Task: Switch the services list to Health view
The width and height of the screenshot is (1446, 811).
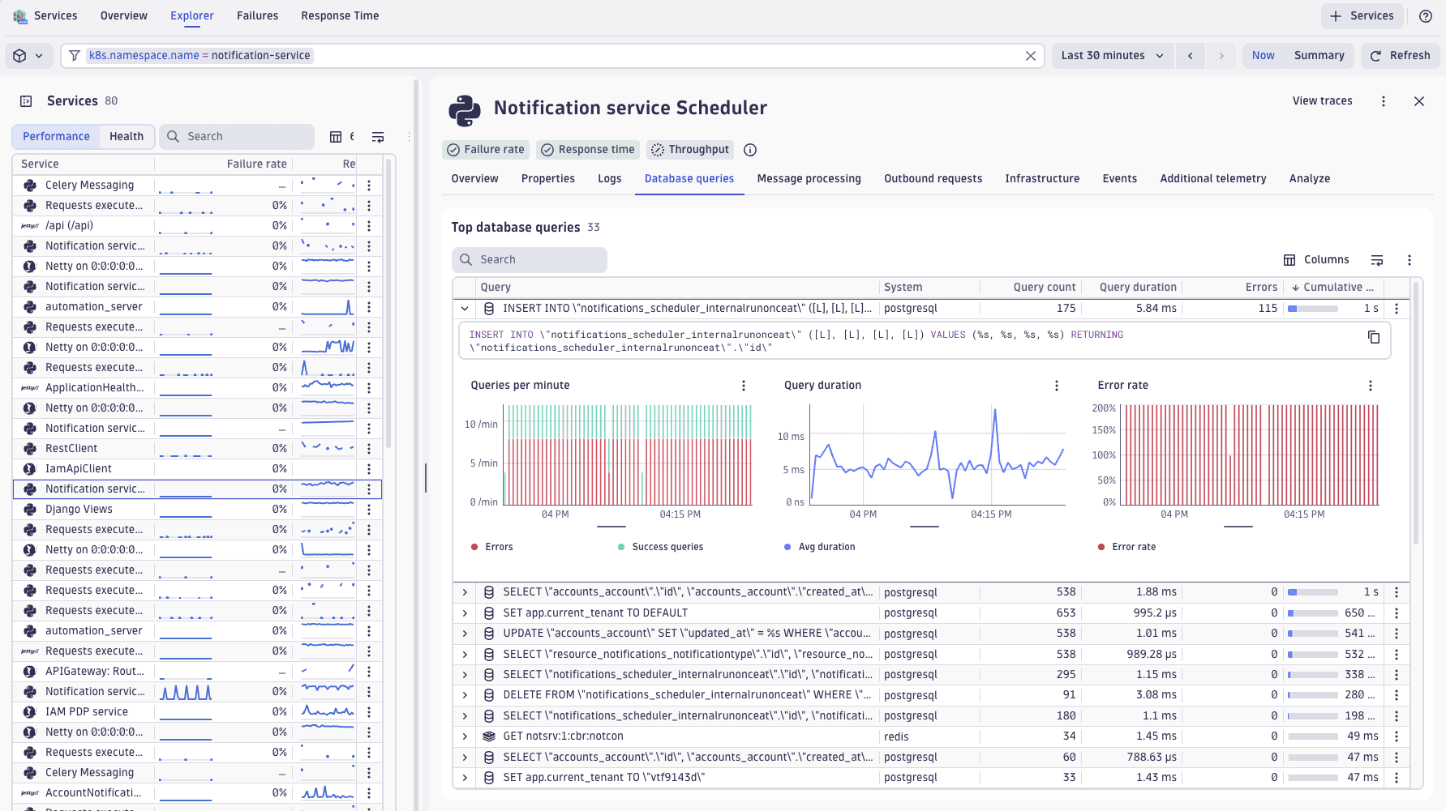Action: [127, 136]
